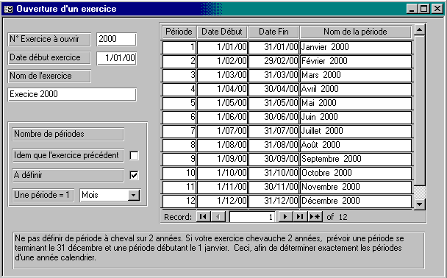Close the Ouverture d'un exercice window
447x278 pixels.
tap(437, 9)
